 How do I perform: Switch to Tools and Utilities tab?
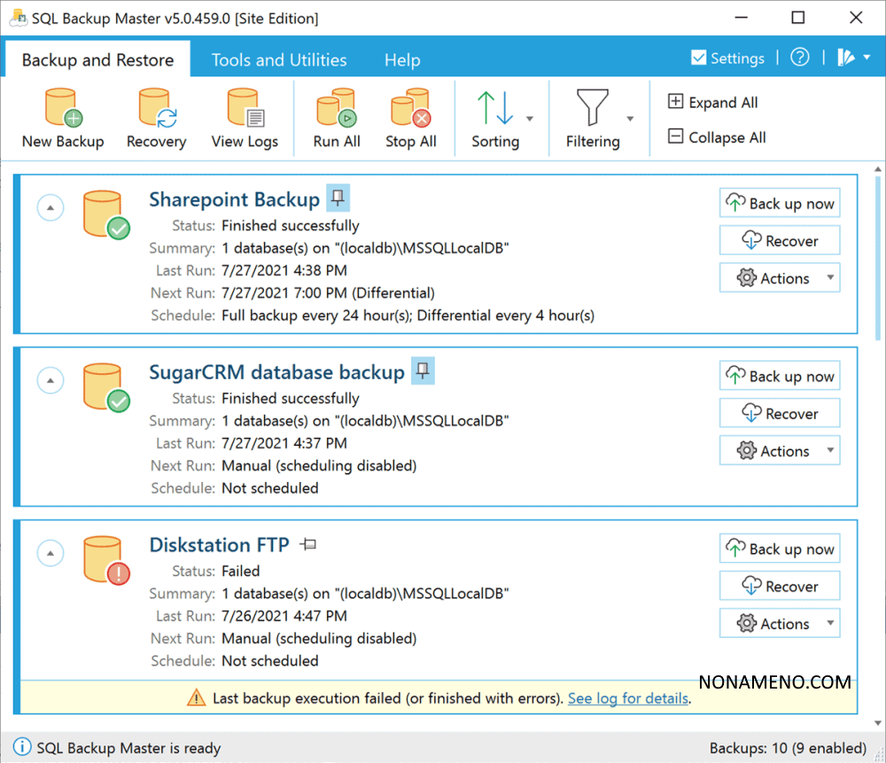(279, 60)
